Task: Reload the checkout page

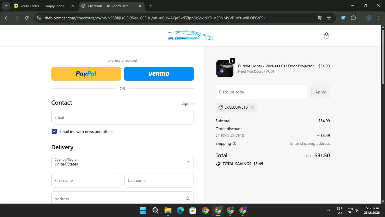Action: click(x=27, y=18)
